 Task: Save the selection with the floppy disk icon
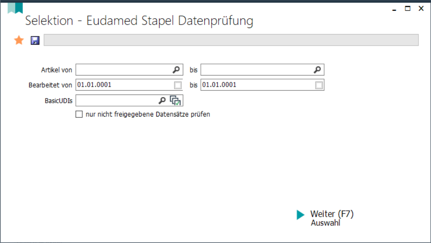click(35, 41)
